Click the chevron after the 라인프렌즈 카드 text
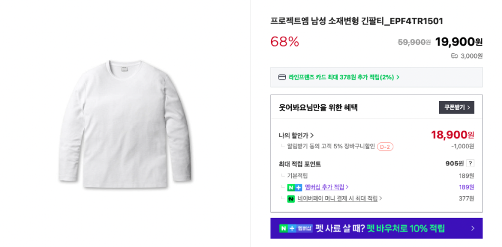Screen dimensions: 502x247 pos(398,77)
